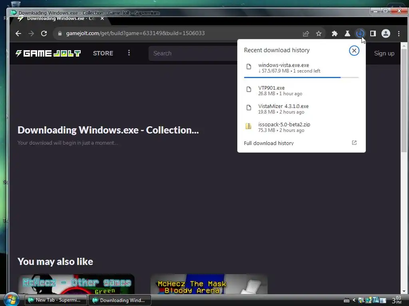Open the taskbar clock
The image size is (409, 306).
(397, 300)
